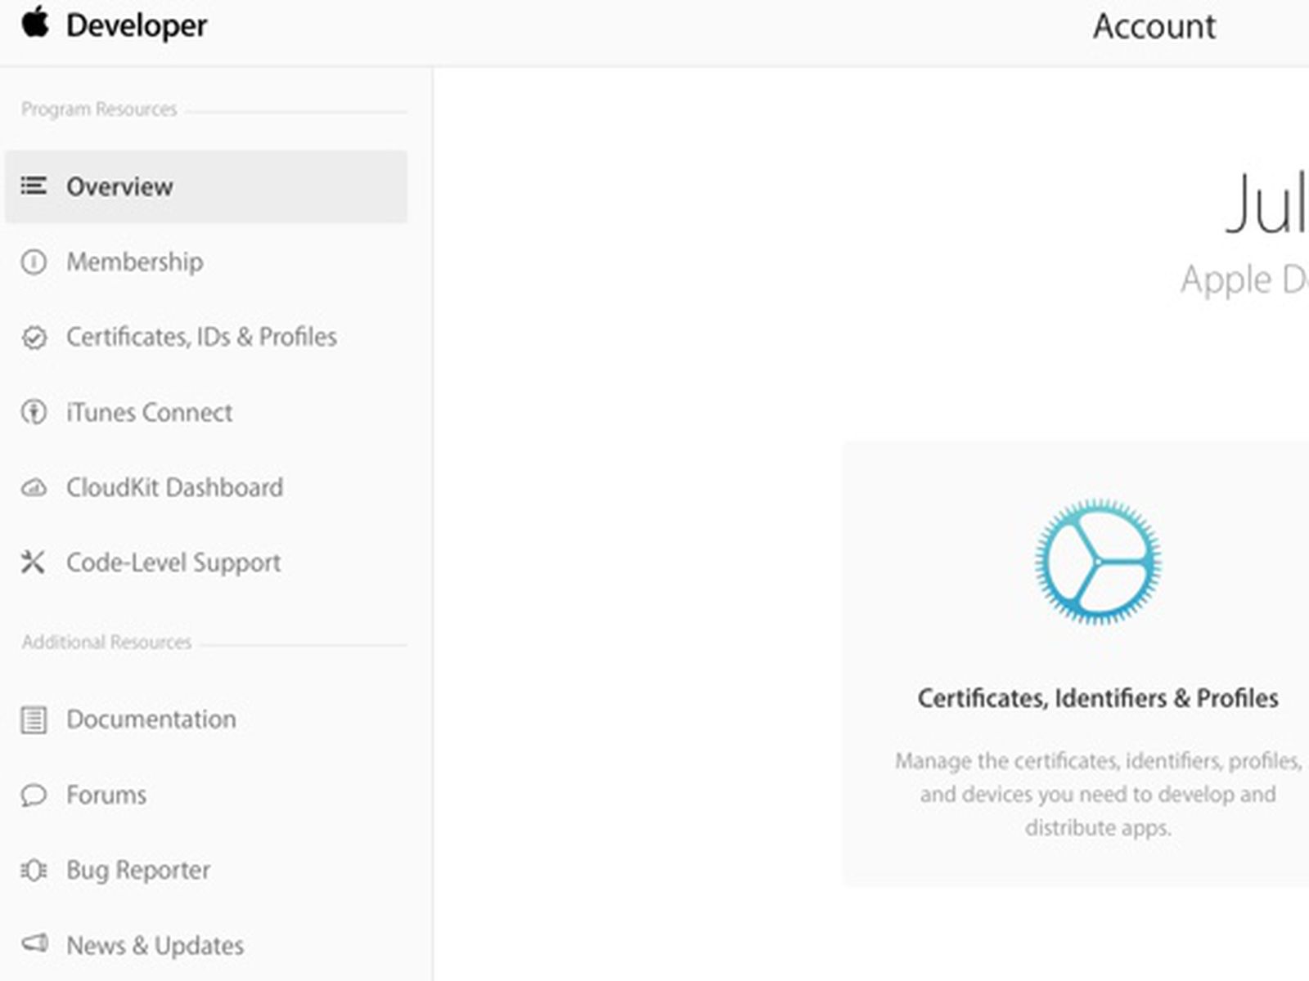Screen dimensions: 1309x981
Task: Click the Developer title in the header
Action: pos(137,25)
